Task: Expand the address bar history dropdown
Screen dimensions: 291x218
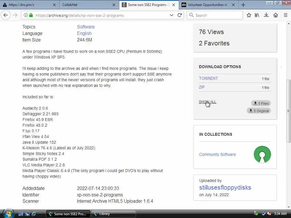Action: coord(171,15)
